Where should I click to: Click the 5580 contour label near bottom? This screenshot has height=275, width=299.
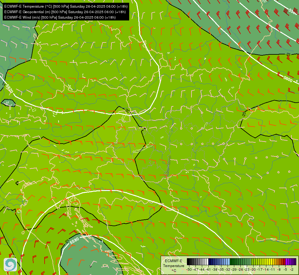click(74, 241)
